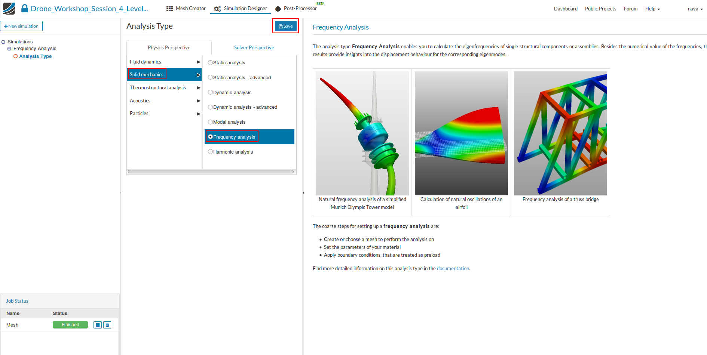Click the Name column header
Screen dimensions: 707x355
(13, 314)
